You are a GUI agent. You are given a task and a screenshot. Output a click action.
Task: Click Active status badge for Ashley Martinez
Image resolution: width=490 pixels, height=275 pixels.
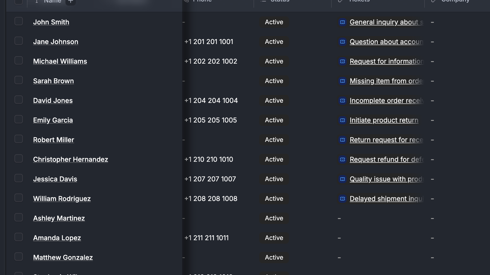(274, 218)
